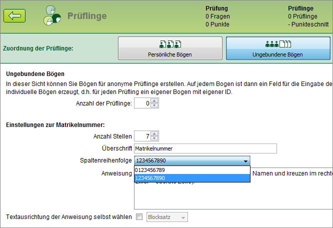Increase Anzahl Stellen using up arrow
Image resolution: width=333 pixels, height=228 pixels.
(154, 133)
